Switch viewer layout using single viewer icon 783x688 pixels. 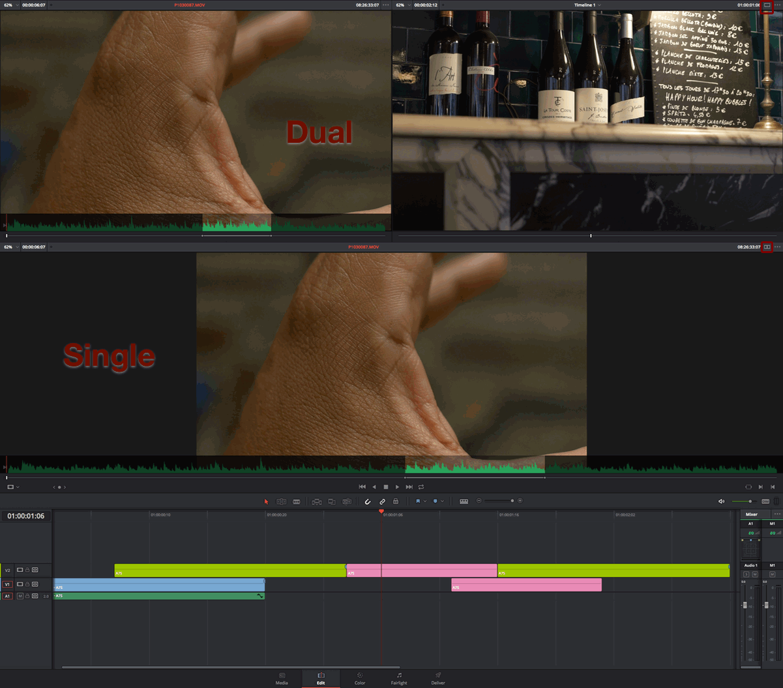767,5
